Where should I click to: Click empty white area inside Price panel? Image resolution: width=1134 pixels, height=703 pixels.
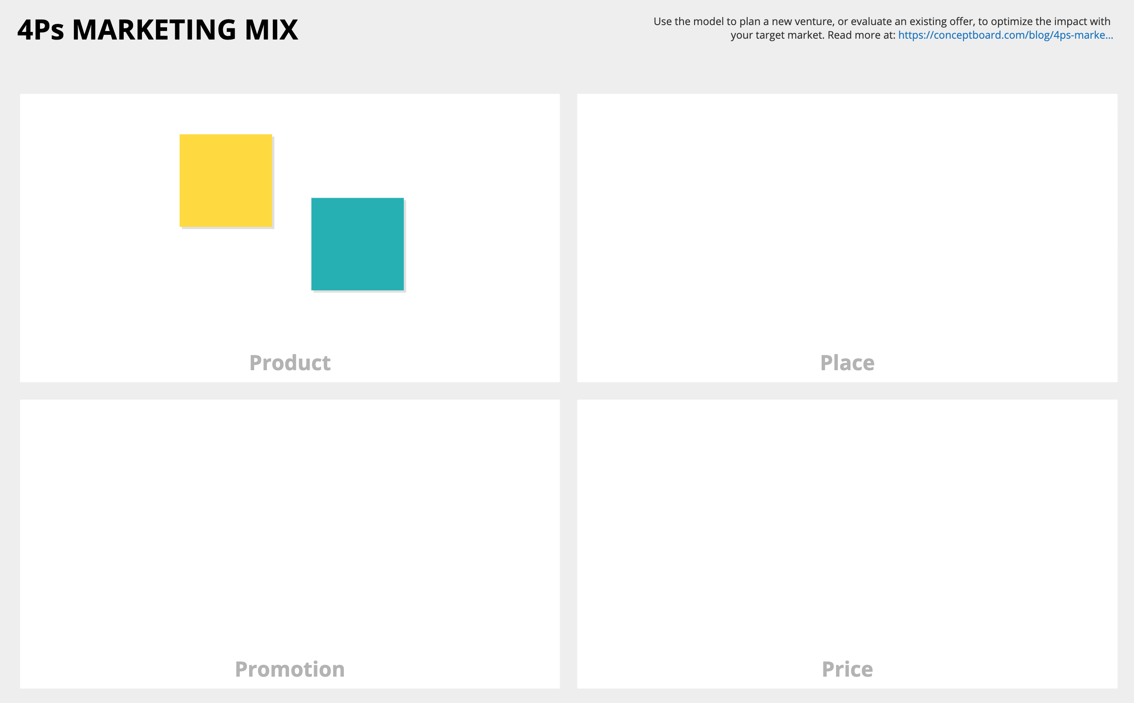point(847,521)
